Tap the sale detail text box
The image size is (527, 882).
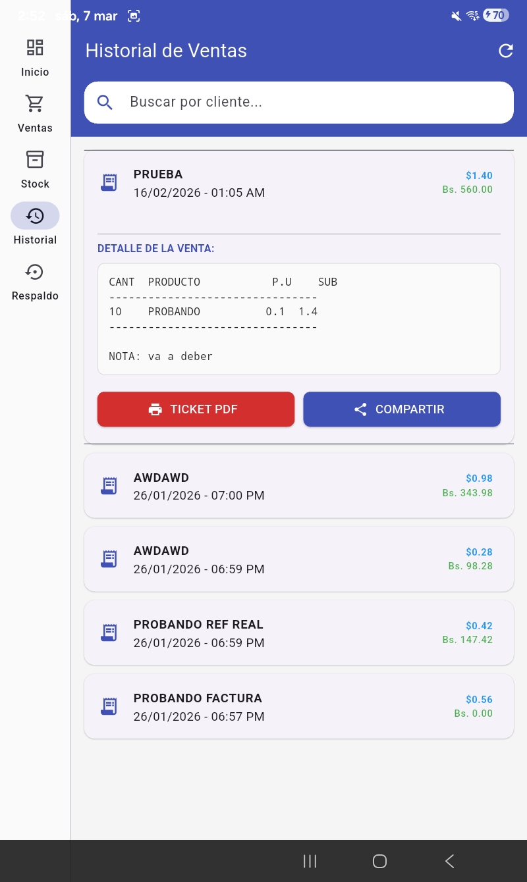click(298, 319)
